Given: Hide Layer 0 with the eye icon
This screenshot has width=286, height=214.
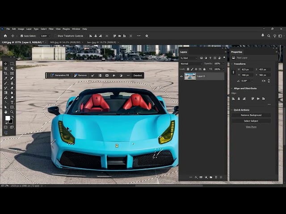Looking at the screenshot, I should pyautogui.click(x=181, y=76).
